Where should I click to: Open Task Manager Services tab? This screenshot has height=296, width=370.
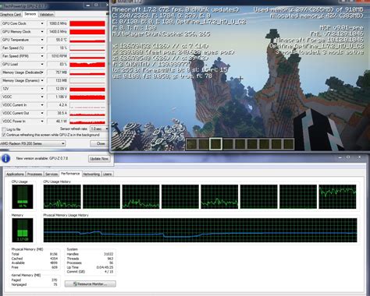(52, 174)
